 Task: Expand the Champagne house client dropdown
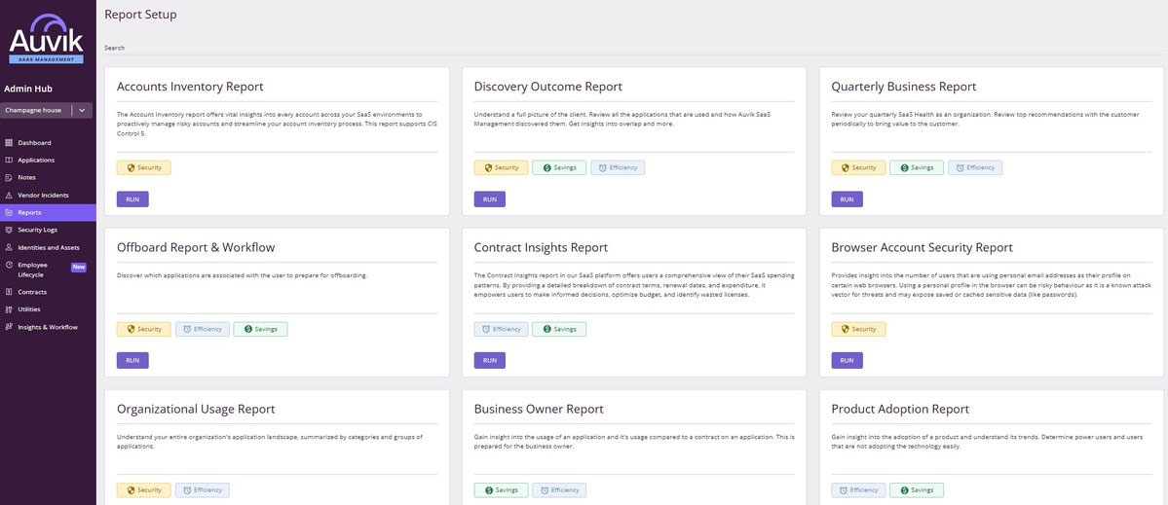pos(82,111)
